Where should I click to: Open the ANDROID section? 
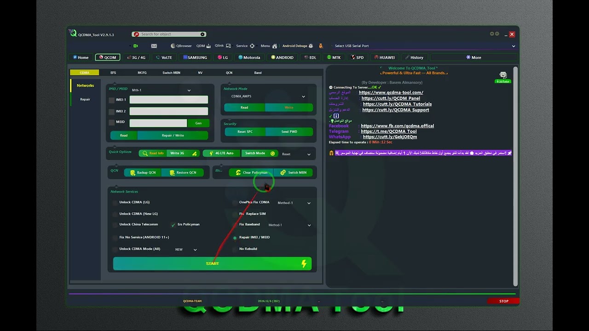click(x=282, y=57)
